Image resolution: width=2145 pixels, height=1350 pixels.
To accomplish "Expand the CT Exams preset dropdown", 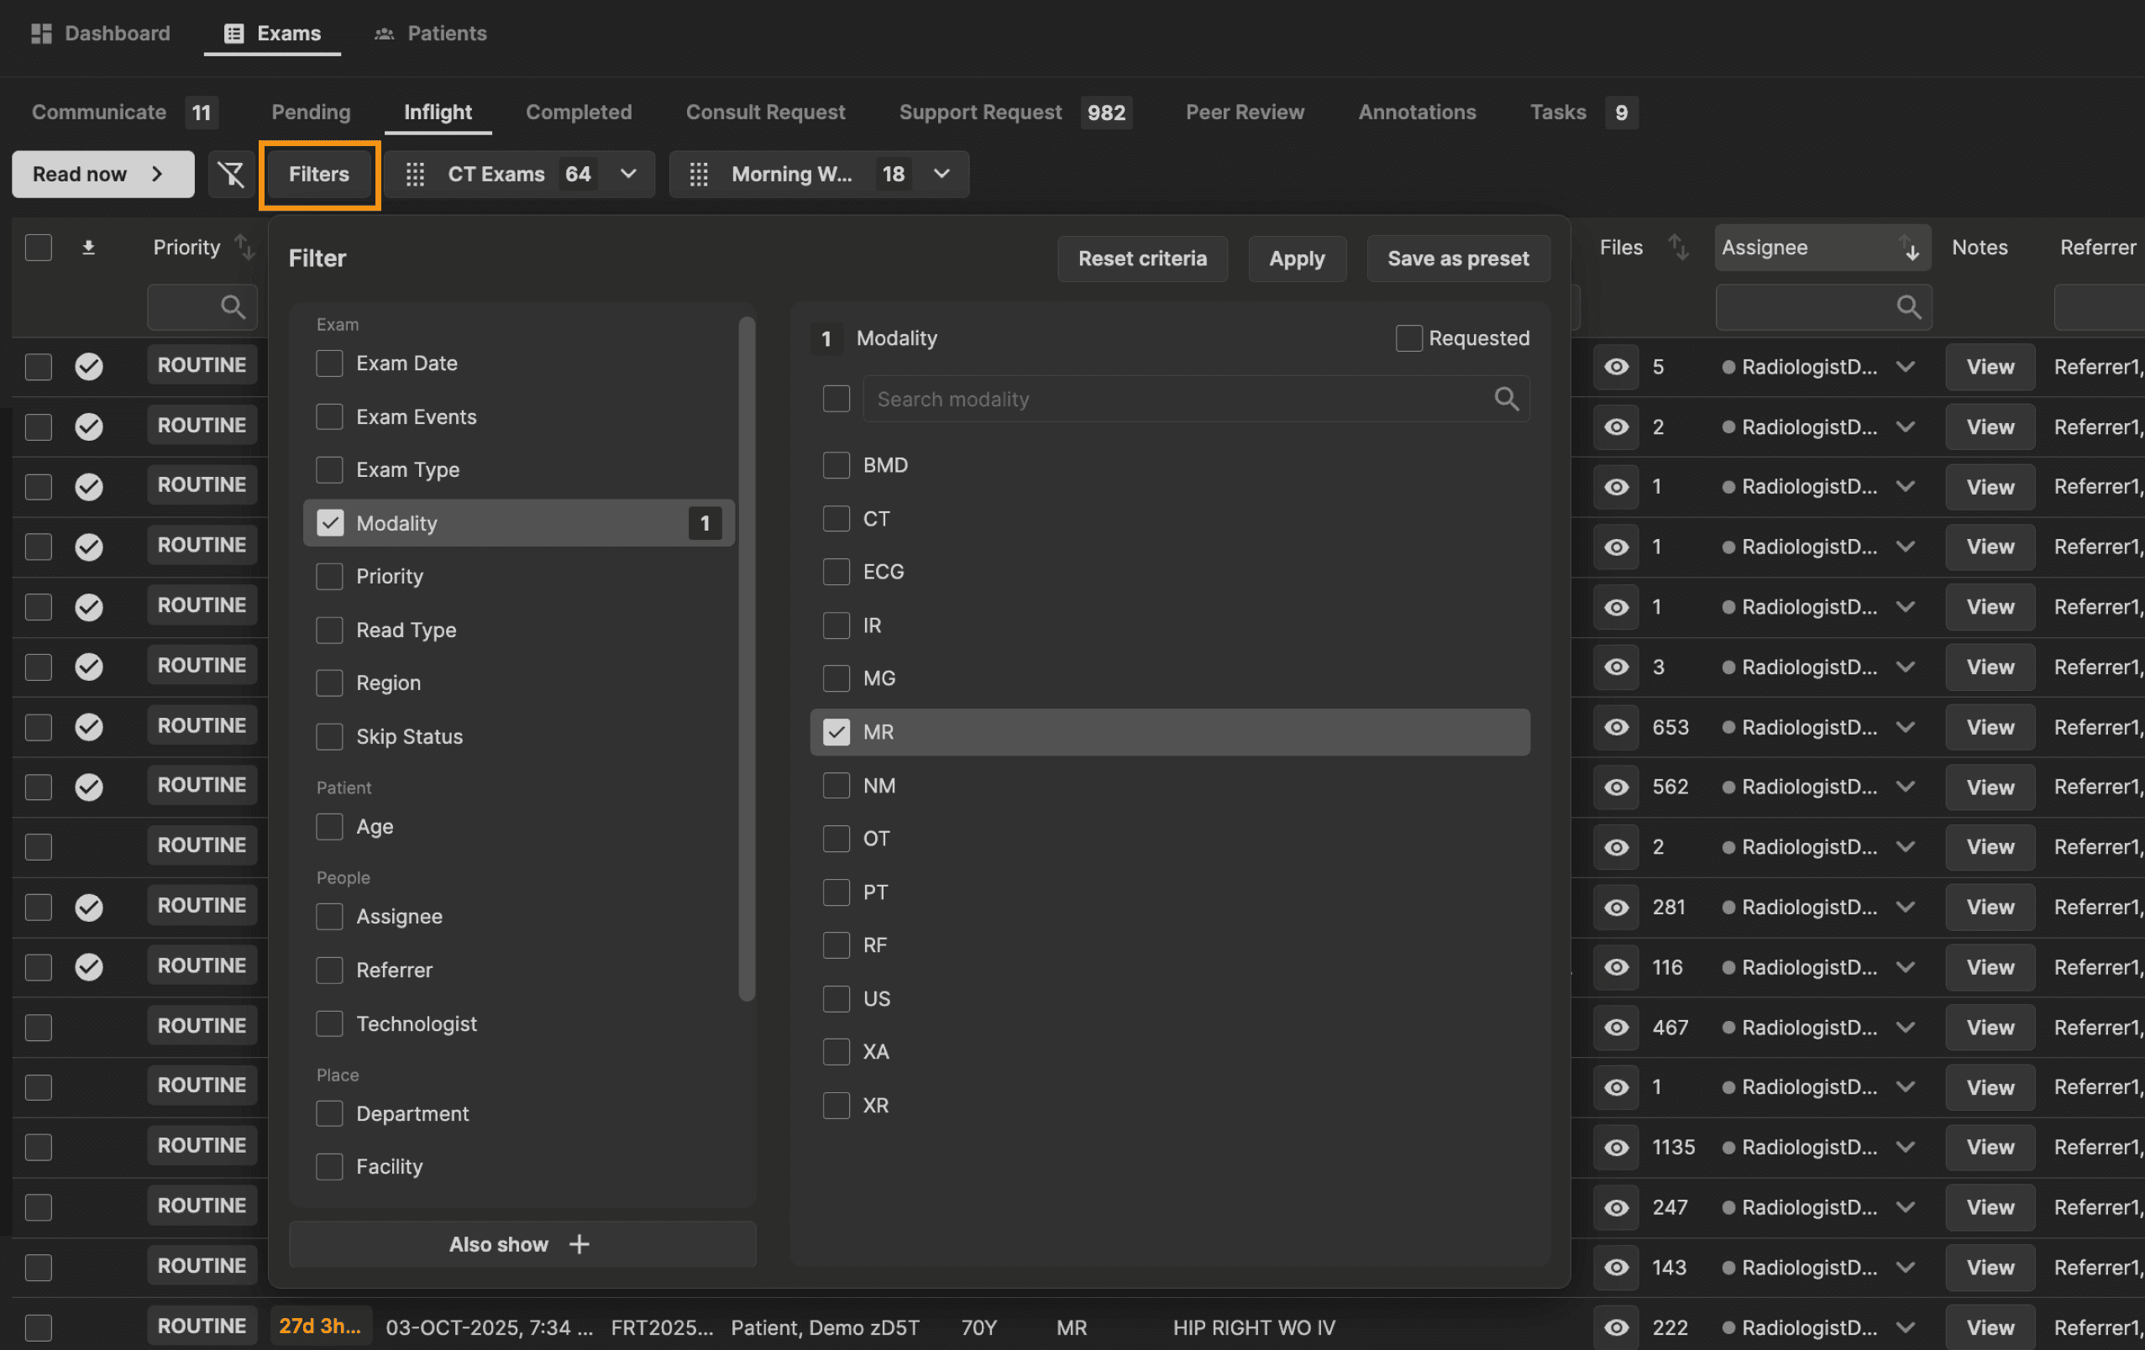I will 629,174.
